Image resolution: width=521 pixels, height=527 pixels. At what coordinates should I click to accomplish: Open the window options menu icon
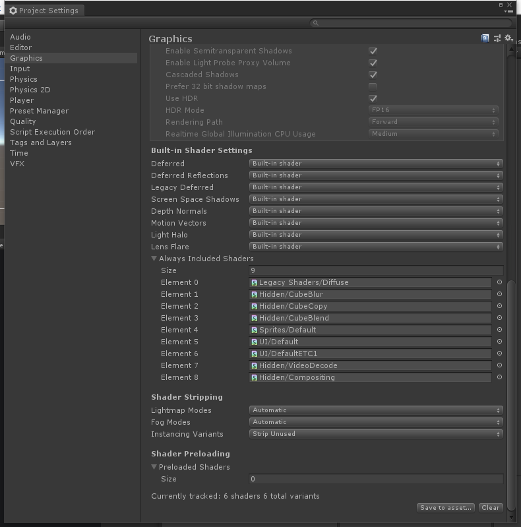pyautogui.click(x=508, y=12)
